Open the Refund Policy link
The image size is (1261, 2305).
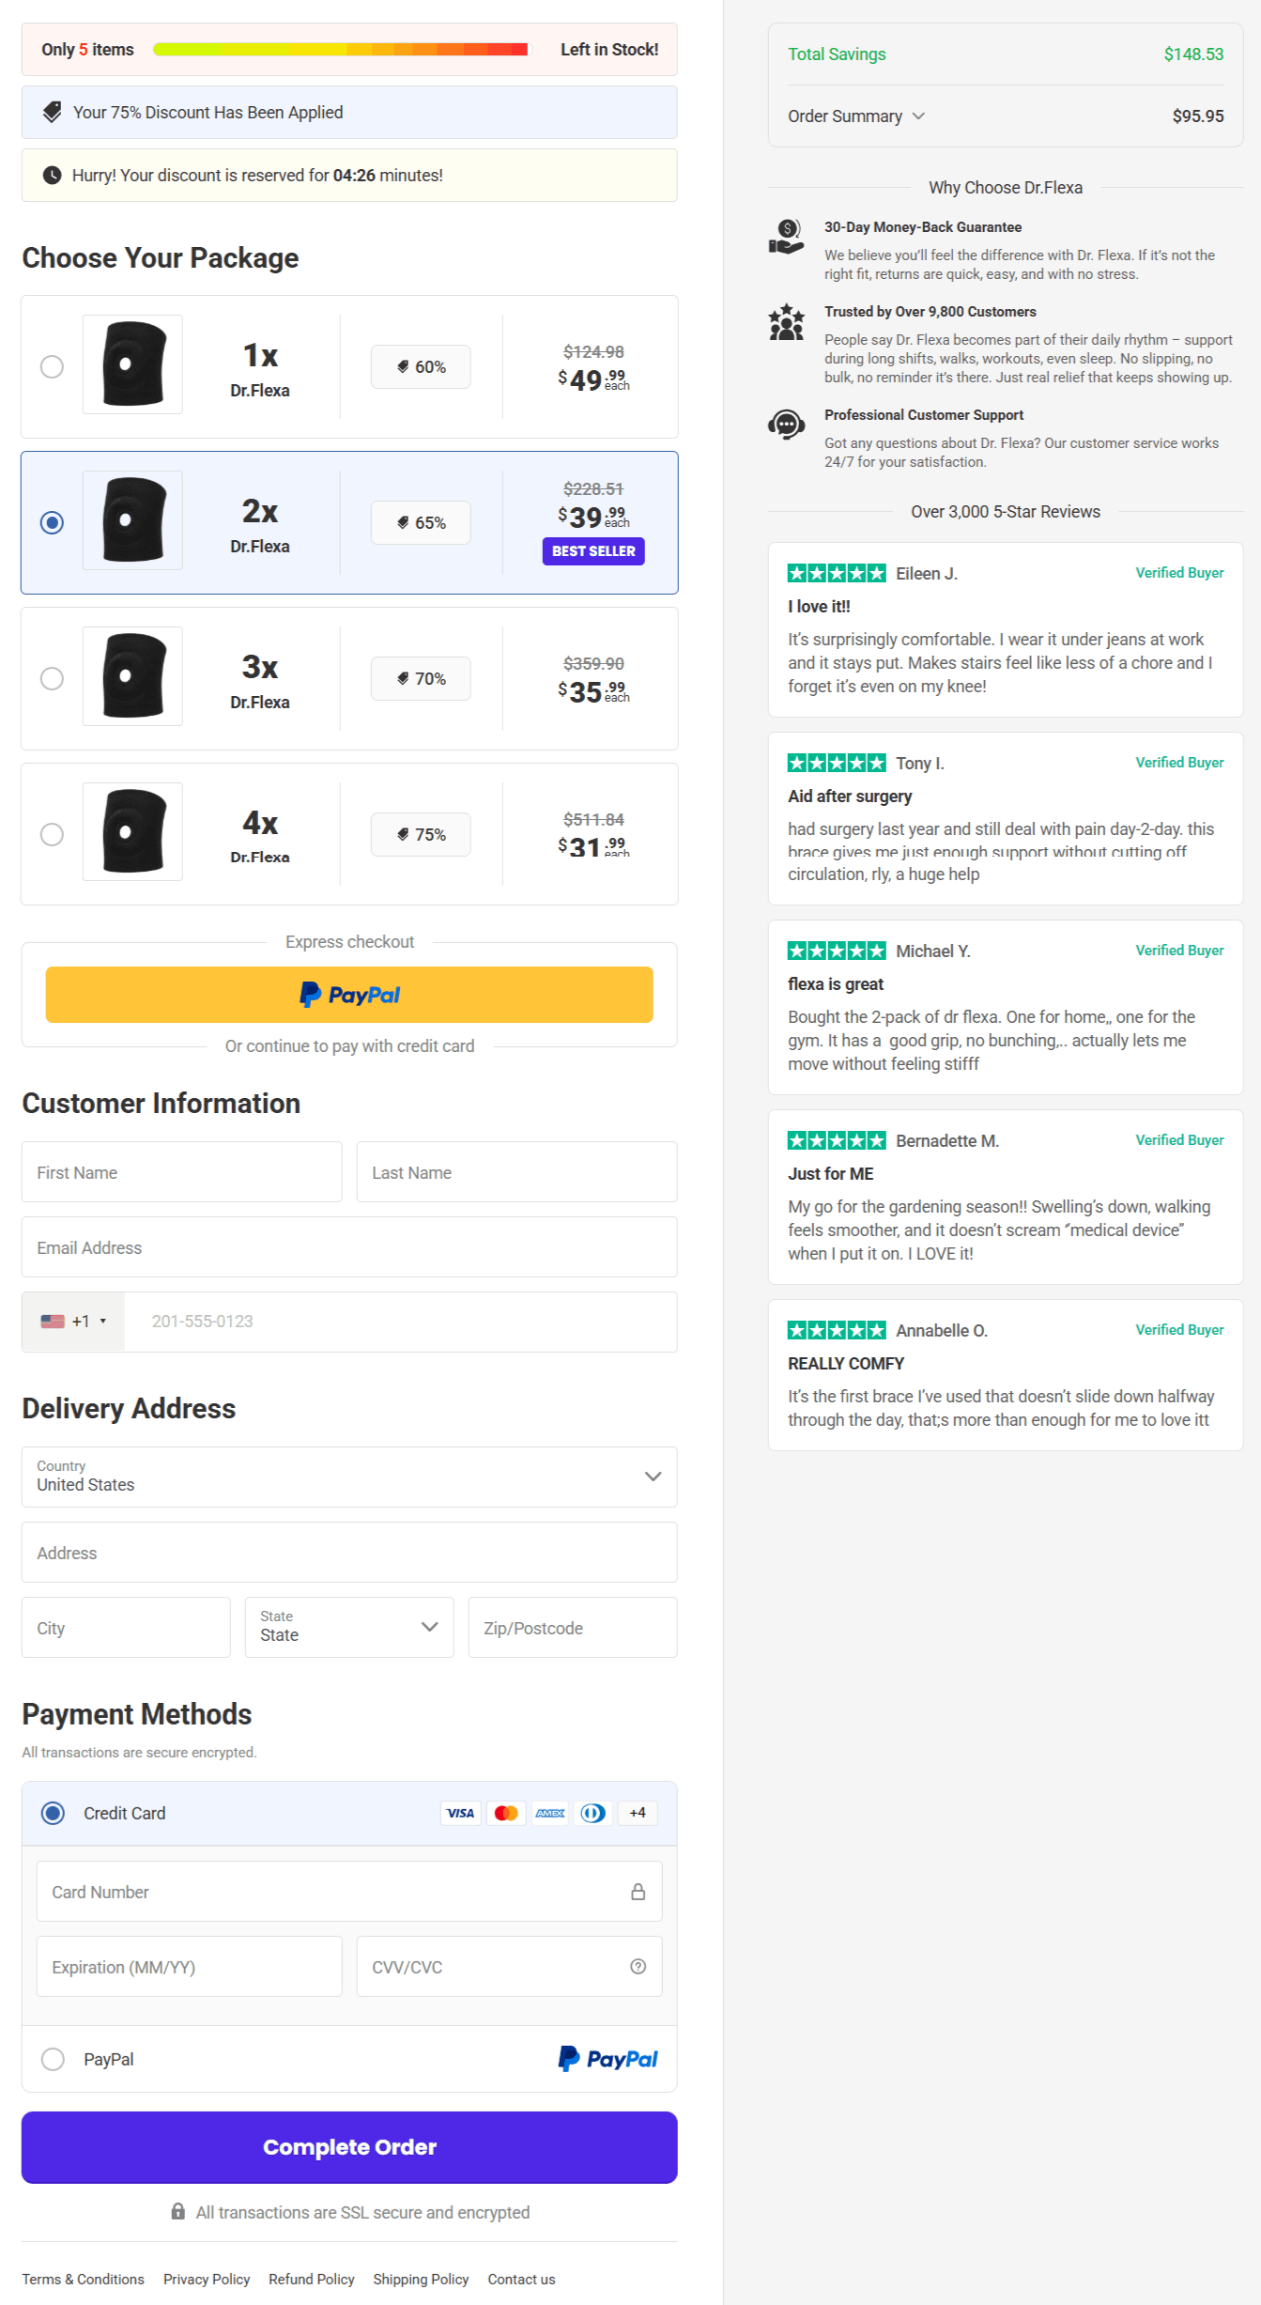(312, 2279)
